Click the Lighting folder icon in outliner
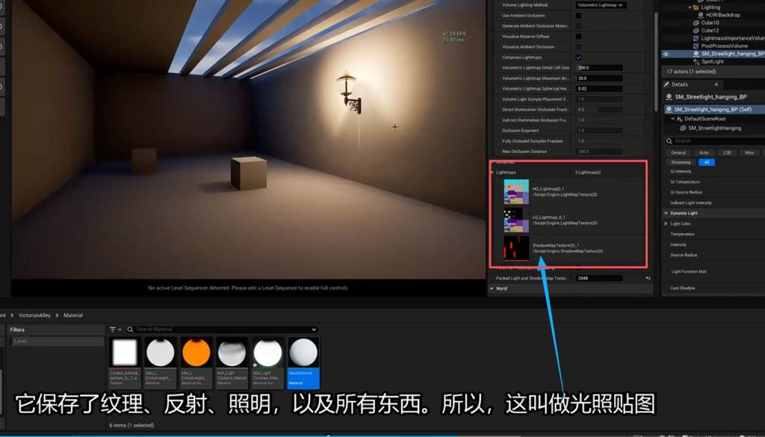 coord(696,7)
